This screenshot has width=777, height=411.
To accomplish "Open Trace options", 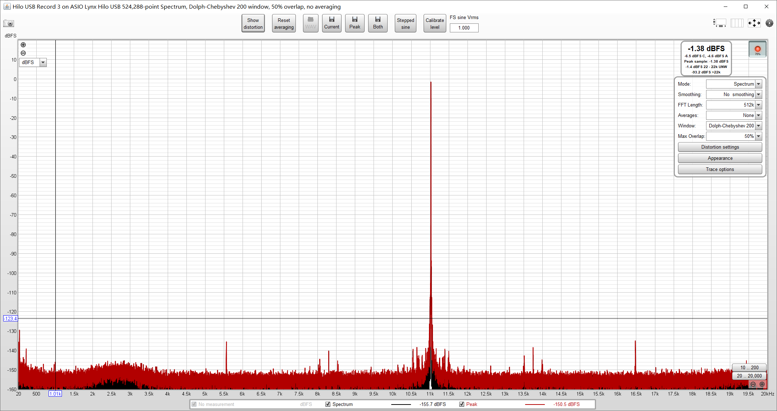I will coord(720,170).
